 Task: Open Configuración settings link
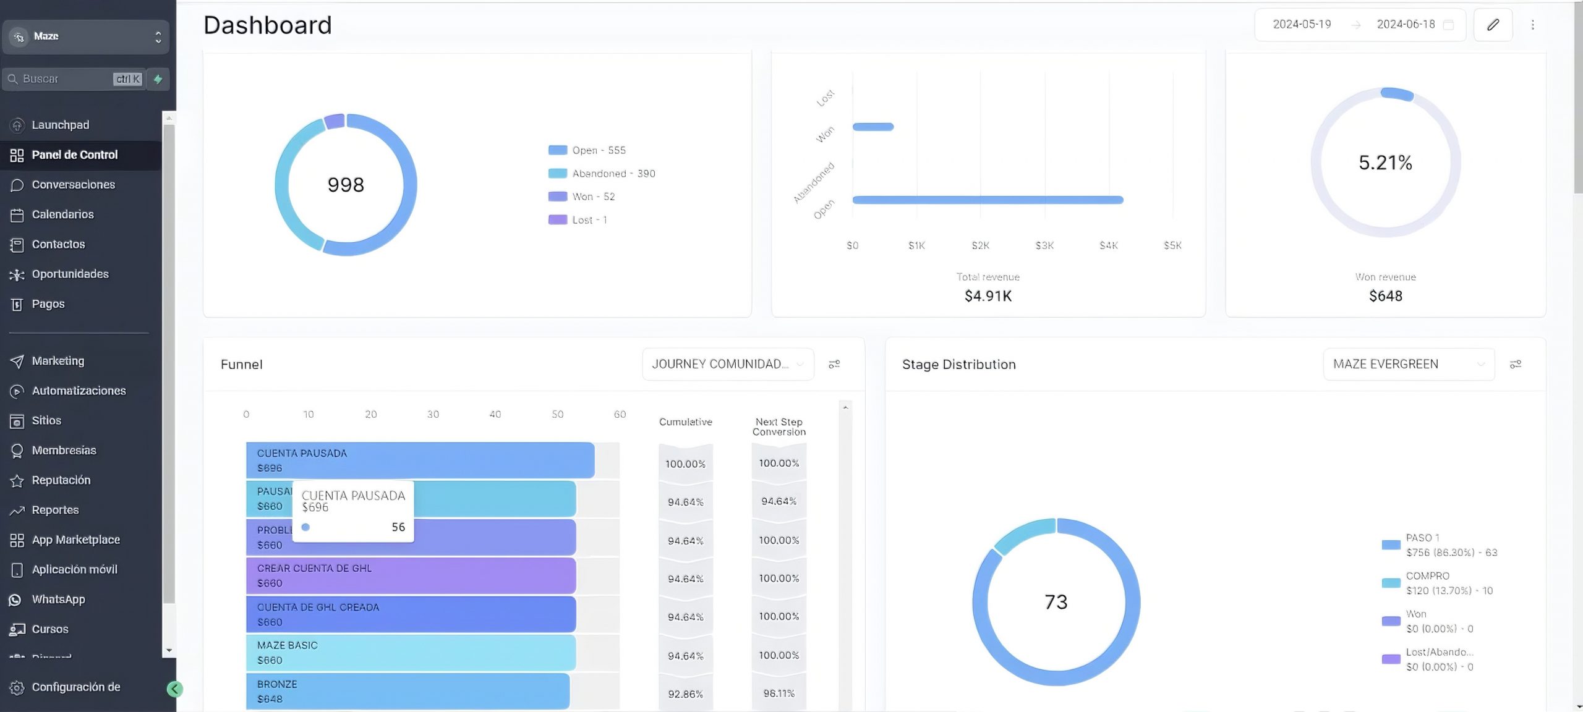pos(75,687)
